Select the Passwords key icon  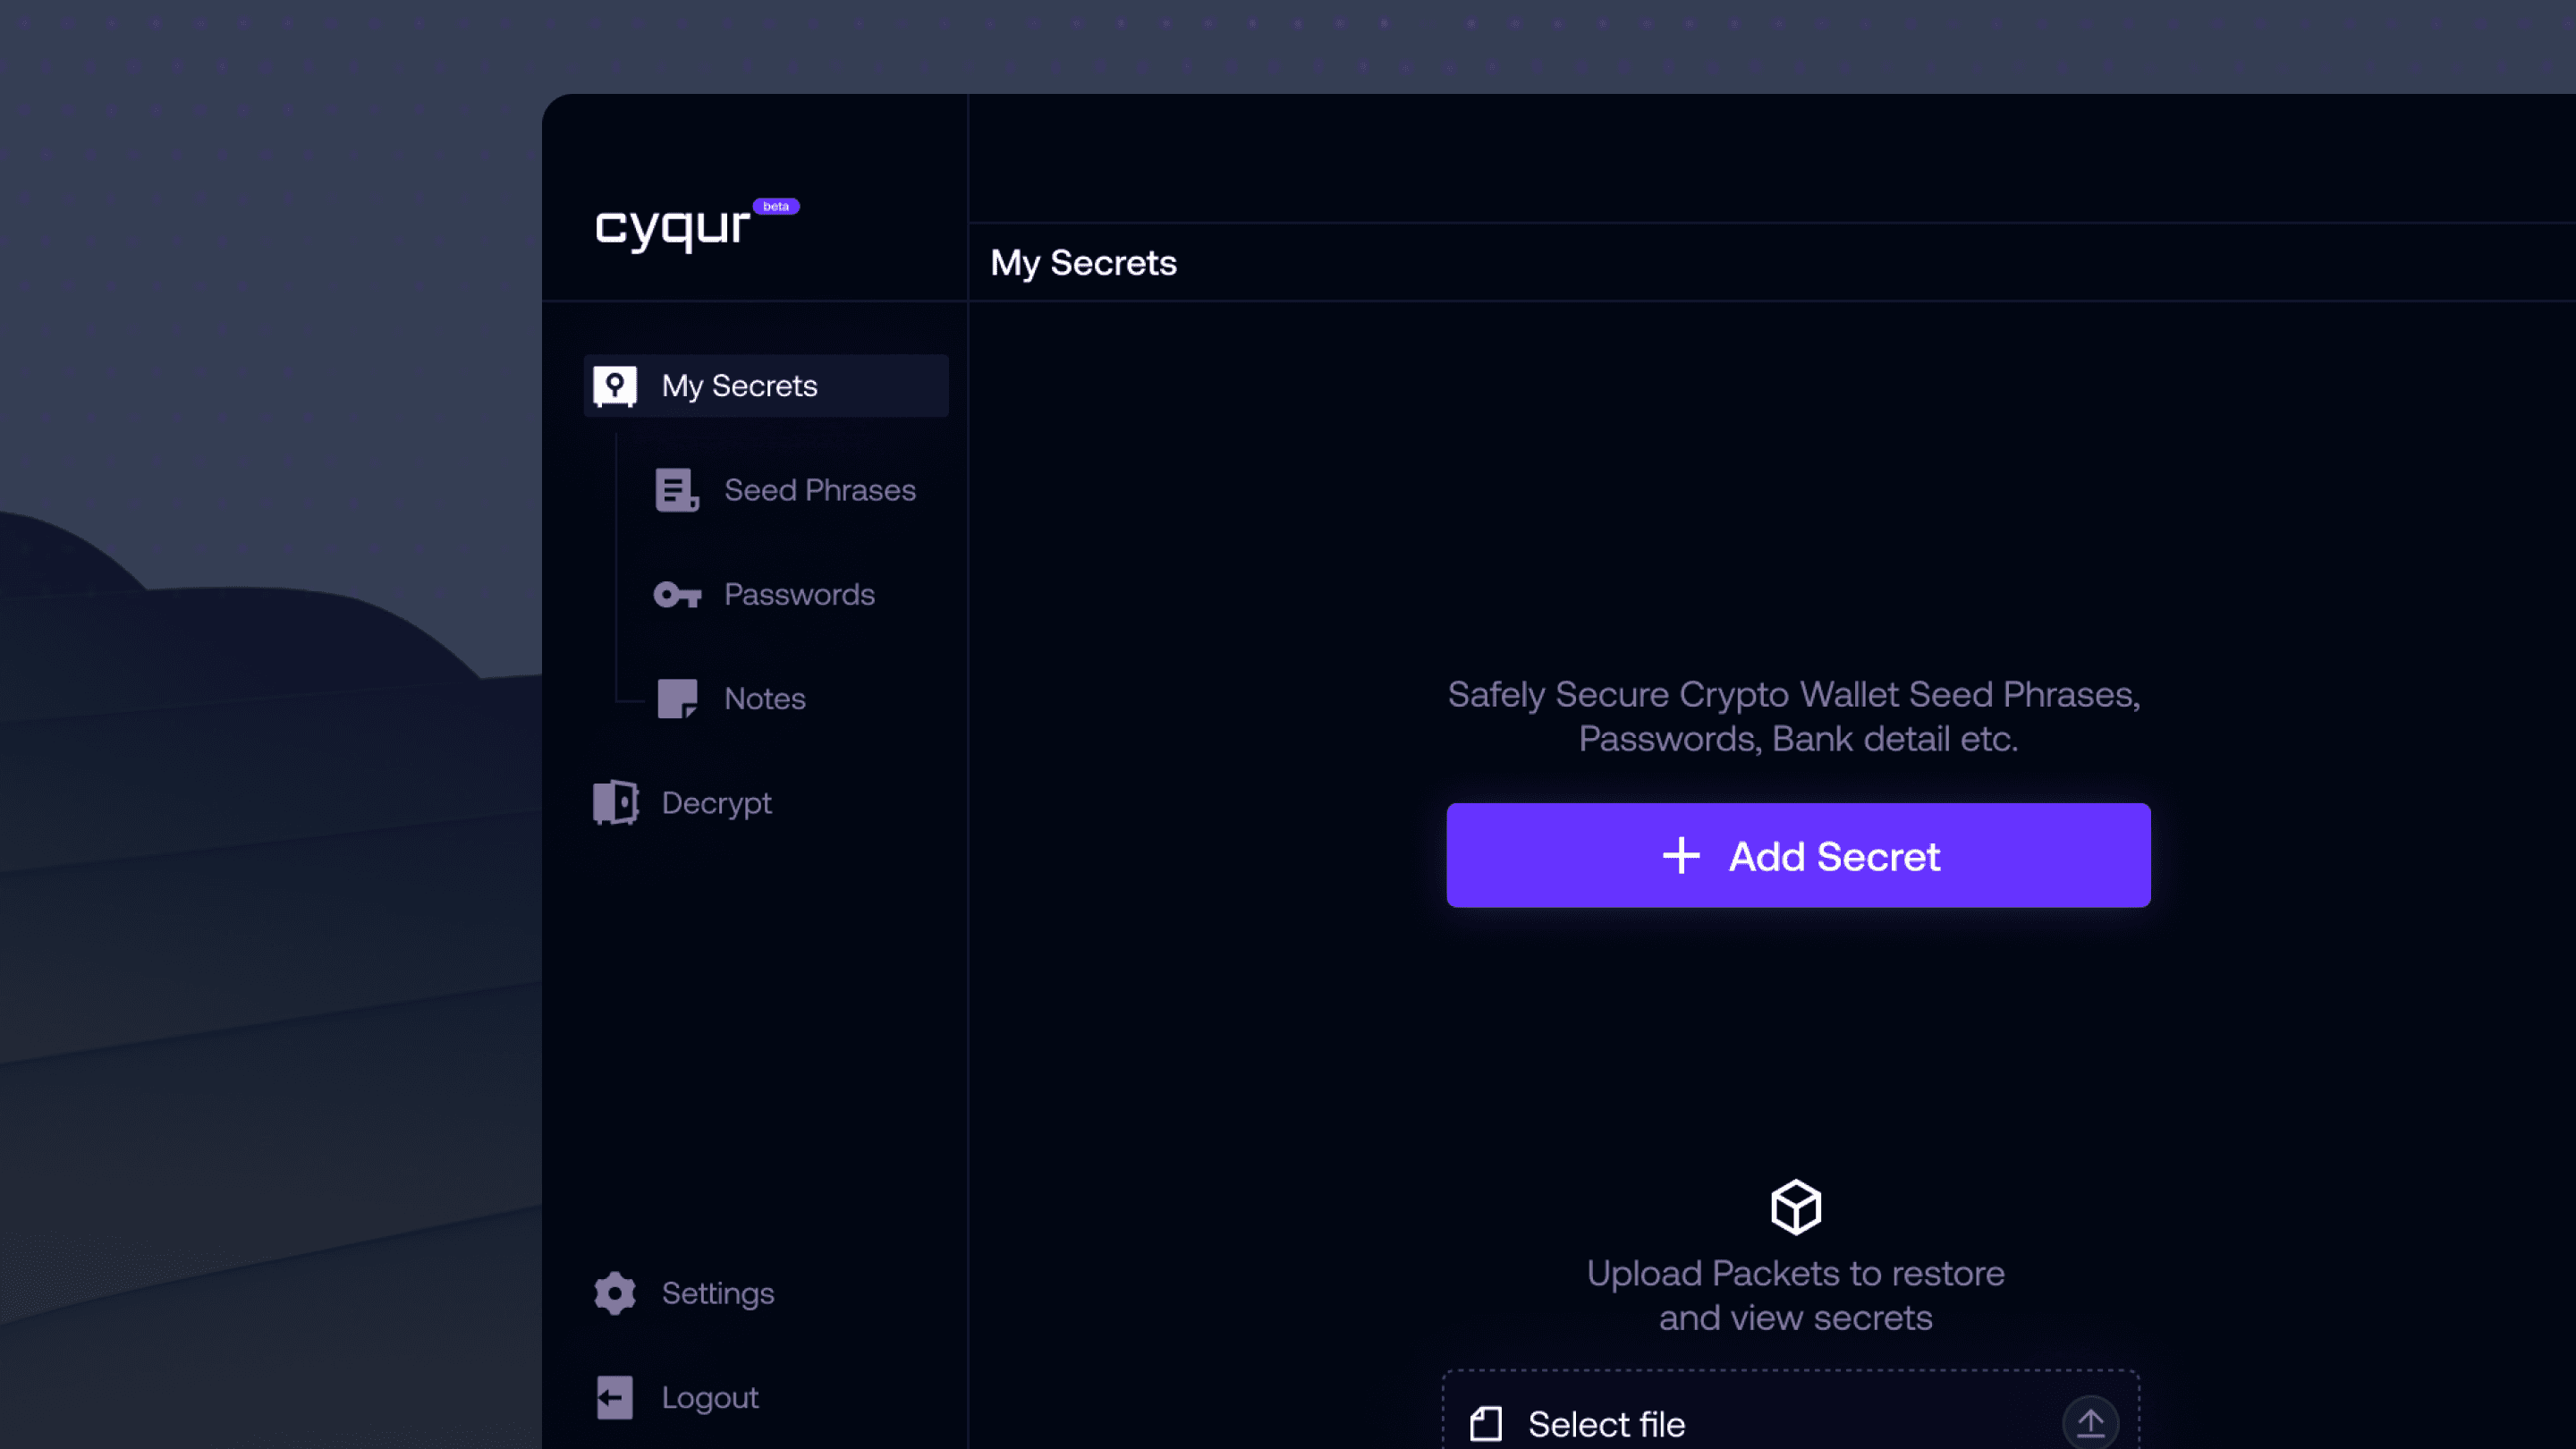point(676,594)
